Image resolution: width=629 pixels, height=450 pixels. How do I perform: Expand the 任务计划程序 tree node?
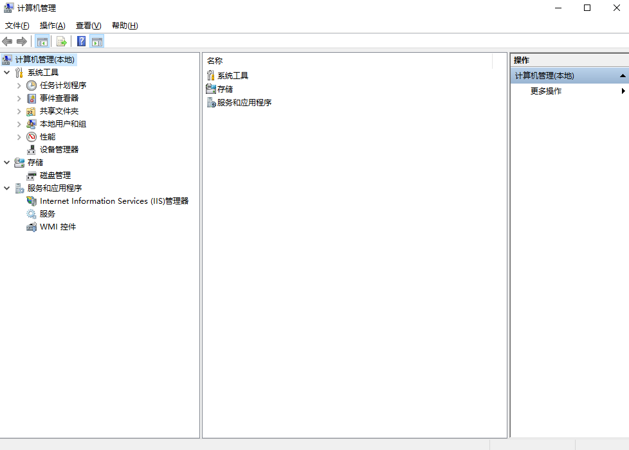tap(19, 85)
